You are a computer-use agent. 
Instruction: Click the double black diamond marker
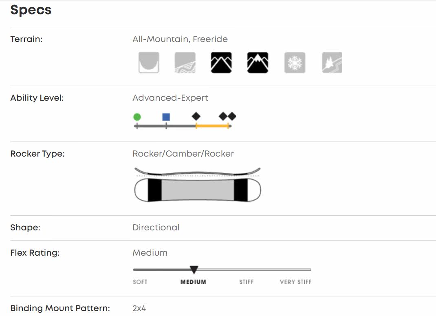coord(227,116)
